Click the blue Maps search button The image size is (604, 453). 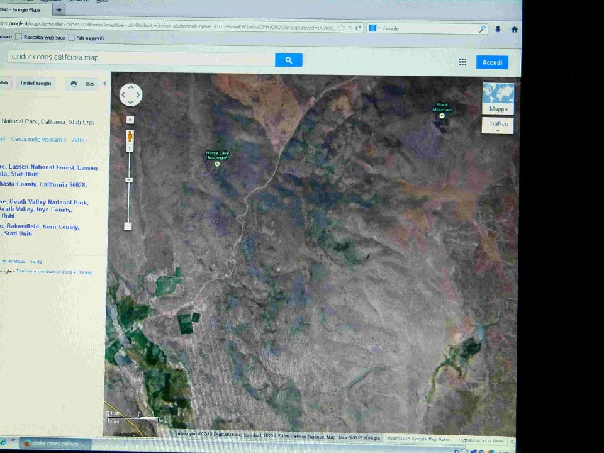click(289, 60)
